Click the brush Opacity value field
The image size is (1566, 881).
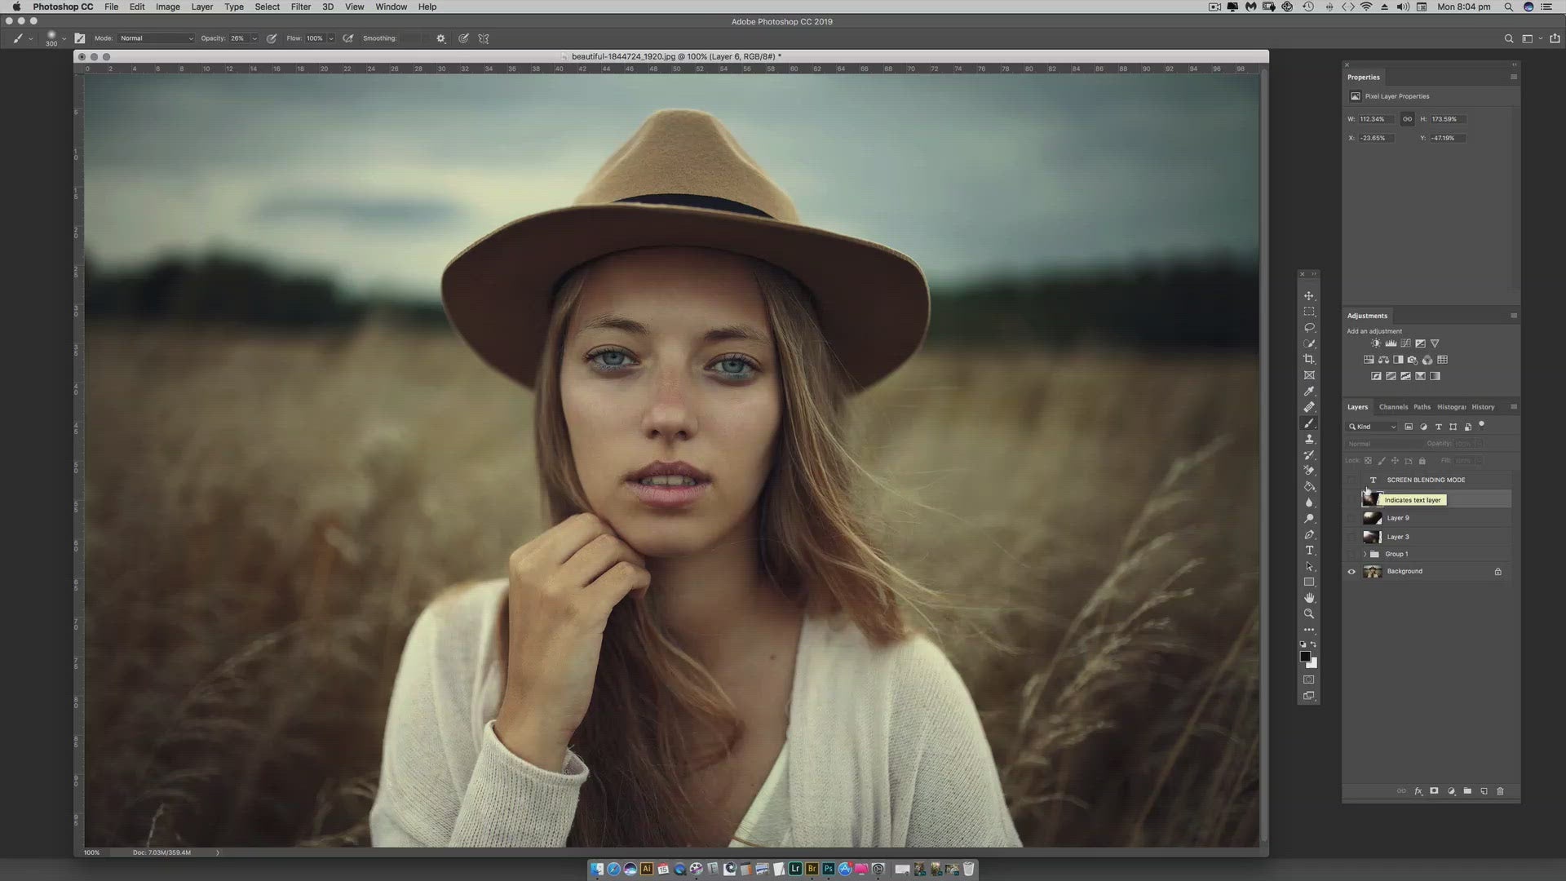(238, 38)
